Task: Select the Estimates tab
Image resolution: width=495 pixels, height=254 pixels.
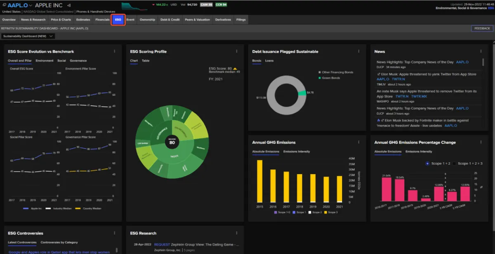Action: (x=83, y=19)
